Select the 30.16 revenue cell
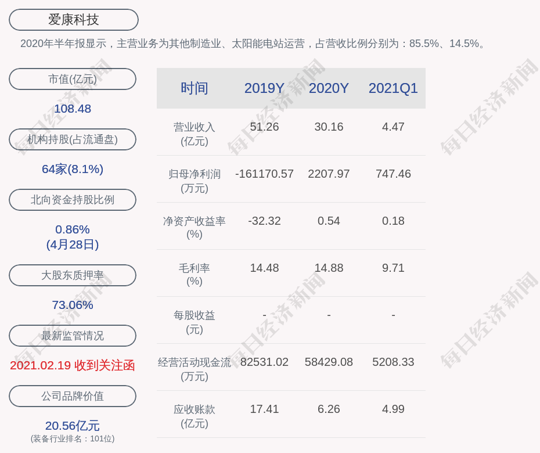This screenshot has height=453, width=540. point(329,127)
